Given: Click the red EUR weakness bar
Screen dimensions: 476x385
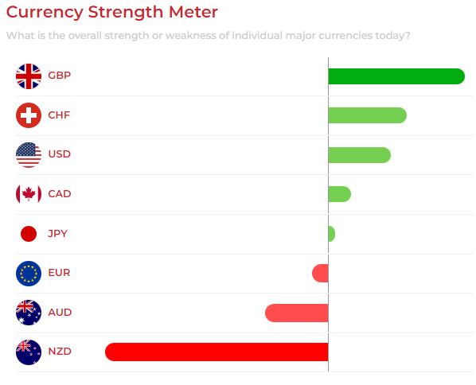Looking at the screenshot, I should coord(320,273).
